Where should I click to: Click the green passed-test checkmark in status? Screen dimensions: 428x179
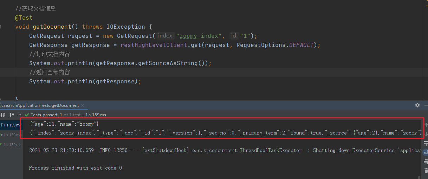[27, 115]
